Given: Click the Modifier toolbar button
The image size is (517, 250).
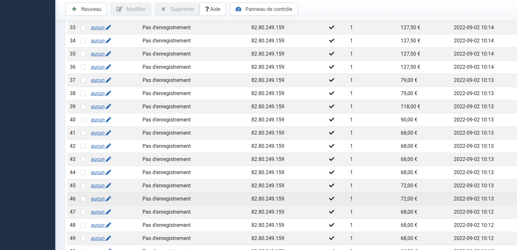Looking at the screenshot, I should [131, 9].
